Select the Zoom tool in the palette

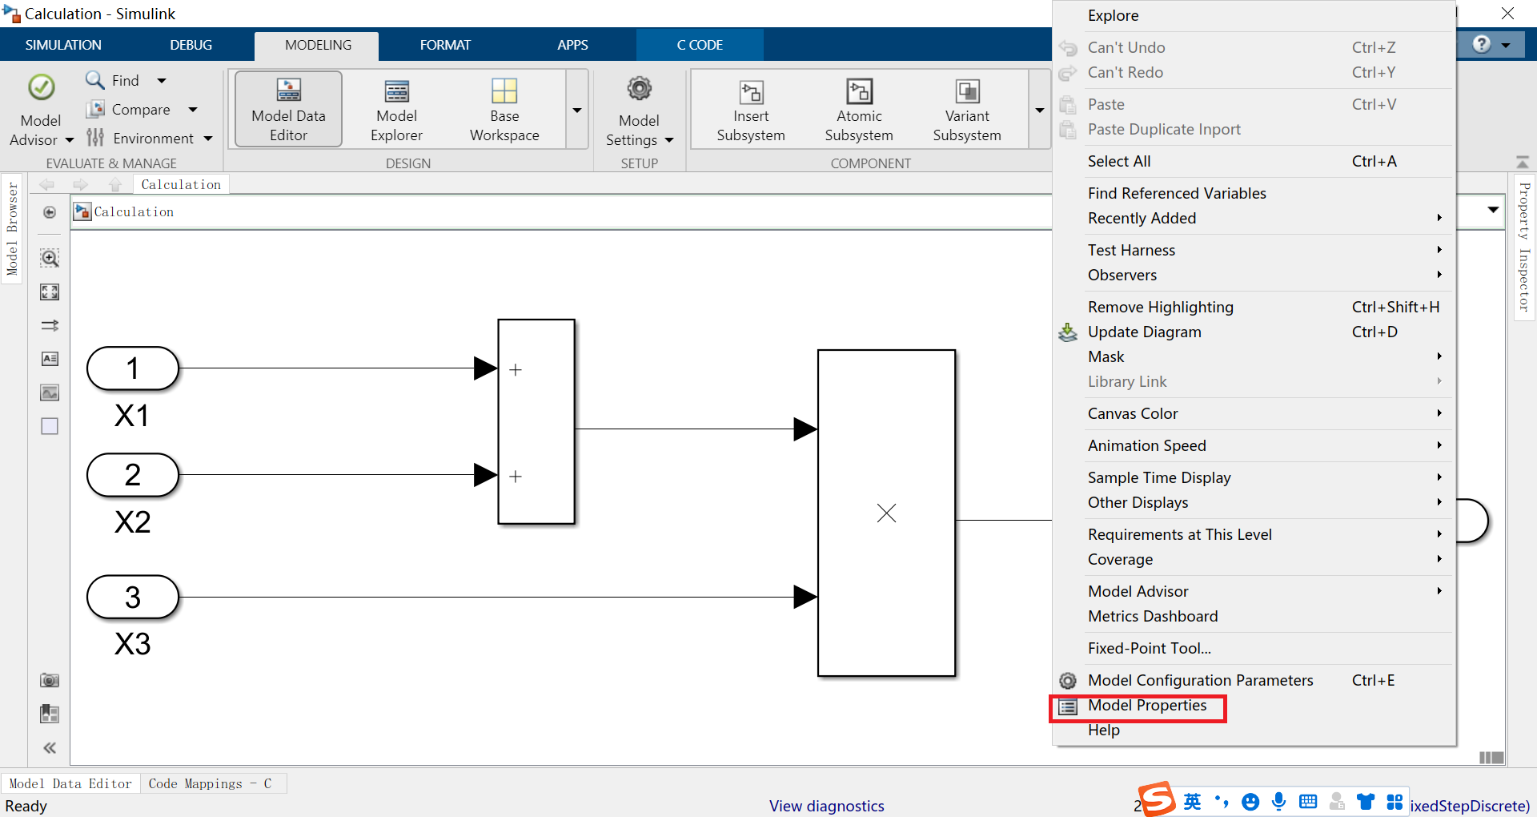point(50,258)
